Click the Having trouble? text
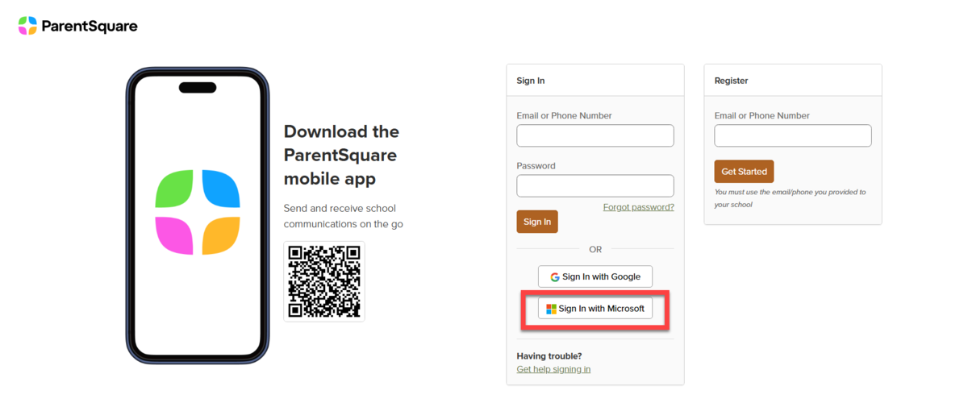The image size is (968, 403). pyautogui.click(x=549, y=355)
